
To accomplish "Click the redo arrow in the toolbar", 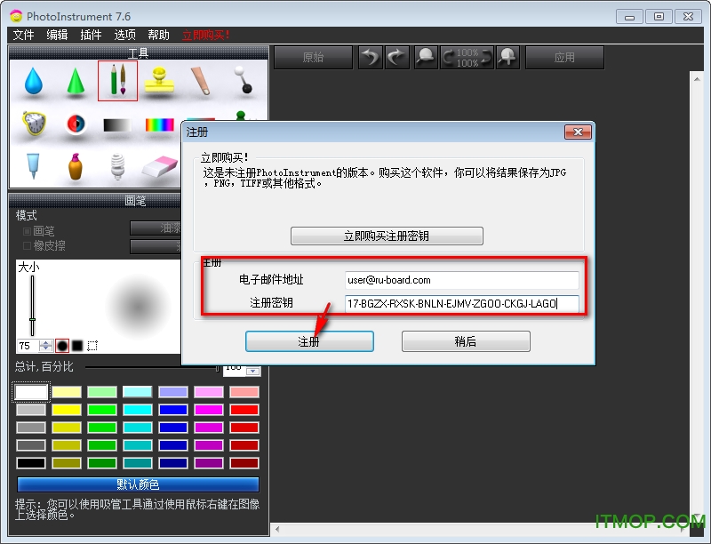I will (x=396, y=58).
